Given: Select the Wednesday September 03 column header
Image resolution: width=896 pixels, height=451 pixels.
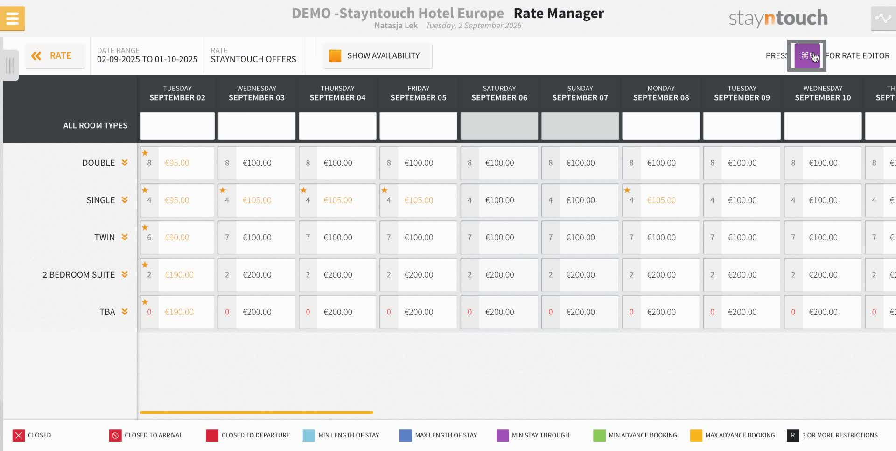Looking at the screenshot, I should pyautogui.click(x=257, y=93).
